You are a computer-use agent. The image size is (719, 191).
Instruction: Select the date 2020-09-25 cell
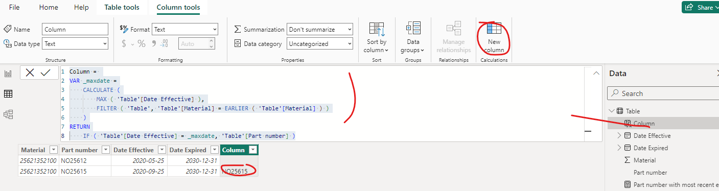138,171
